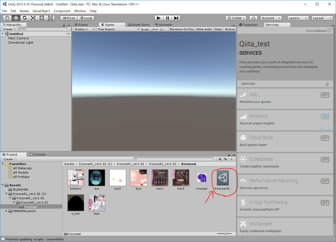Select the face texture thumbnail

pos(139,178)
